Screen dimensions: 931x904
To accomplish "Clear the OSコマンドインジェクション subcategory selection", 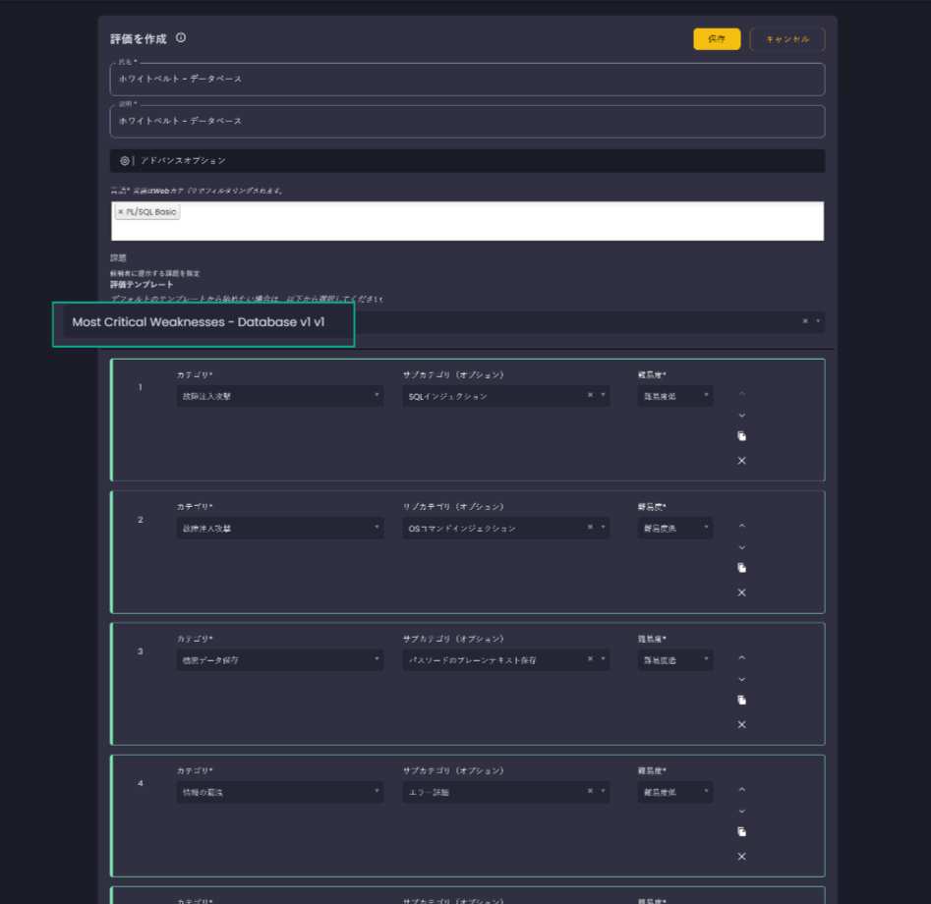I will [x=590, y=527].
